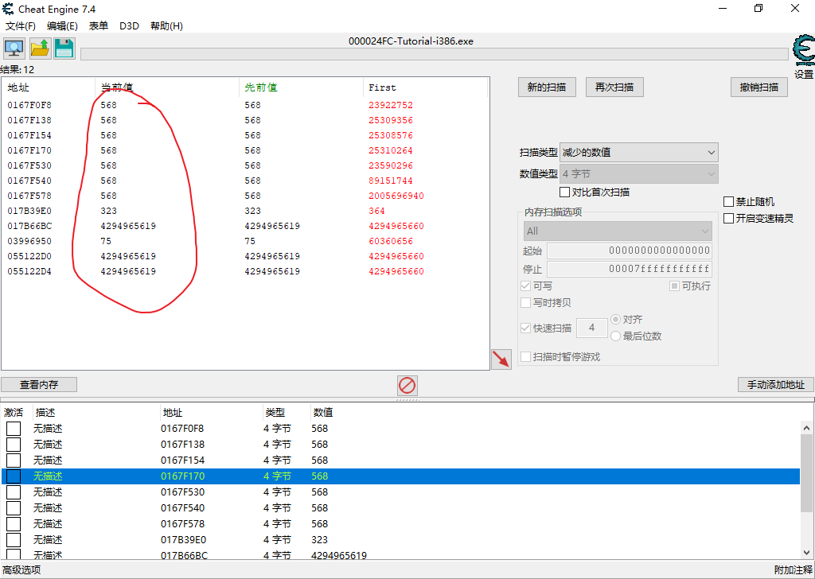Click address list scrollbar down arrow
This screenshot has width=815, height=579.
click(807, 553)
